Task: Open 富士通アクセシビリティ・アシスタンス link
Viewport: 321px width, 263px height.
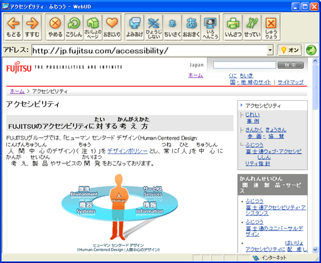Action: pyautogui.click(x=276, y=207)
